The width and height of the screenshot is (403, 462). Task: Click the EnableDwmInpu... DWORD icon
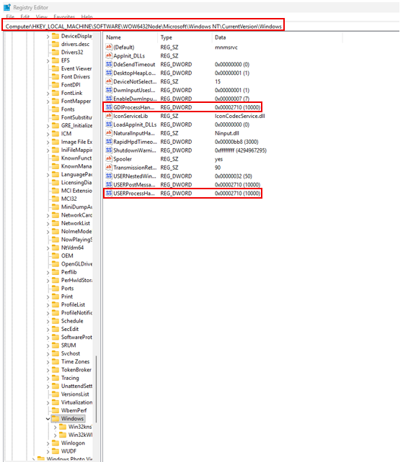(x=109, y=99)
